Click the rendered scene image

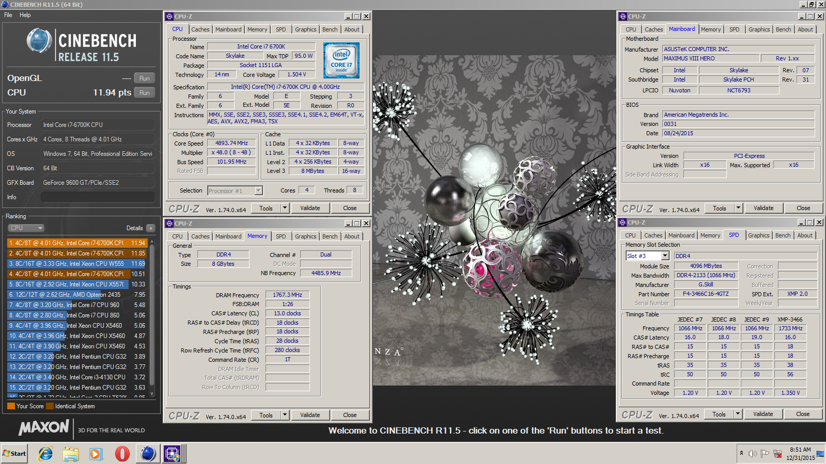point(494,220)
